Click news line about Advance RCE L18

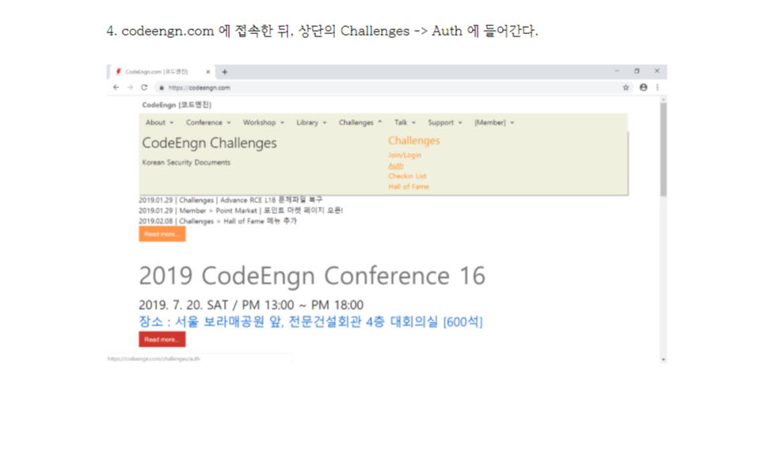tap(230, 200)
